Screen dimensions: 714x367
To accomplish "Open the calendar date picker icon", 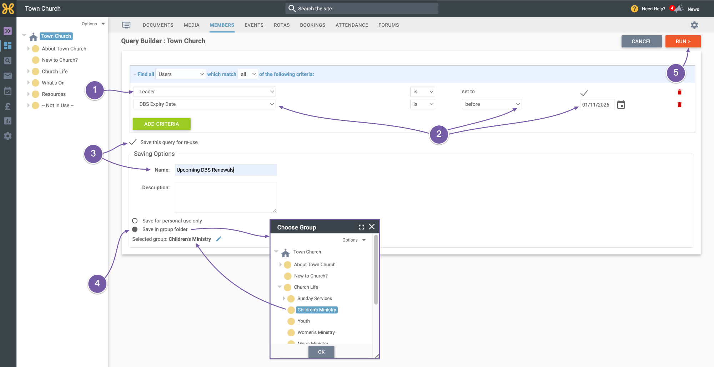I will [x=621, y=104].
